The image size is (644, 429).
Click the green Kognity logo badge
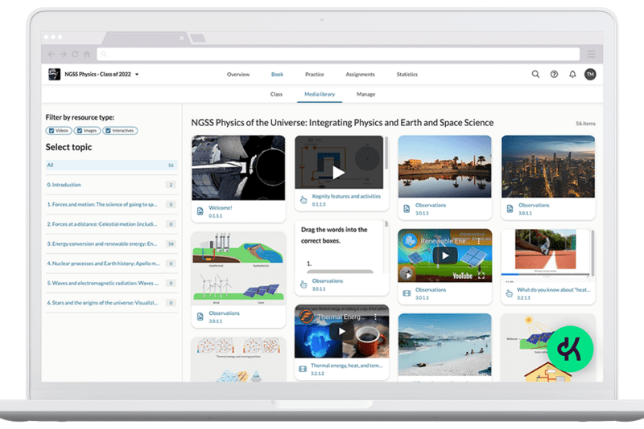pyautogui.click(x=570, y=349)
